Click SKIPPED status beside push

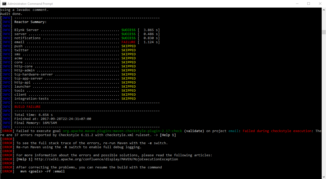[x=129, y=46]
